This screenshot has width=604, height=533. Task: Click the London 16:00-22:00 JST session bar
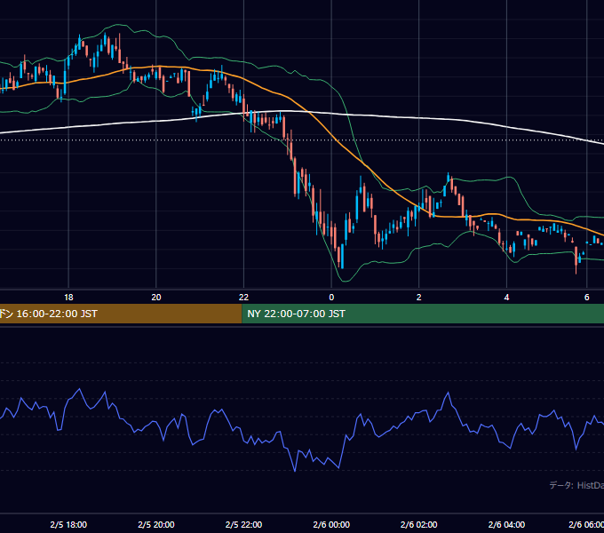pos(121,314)
